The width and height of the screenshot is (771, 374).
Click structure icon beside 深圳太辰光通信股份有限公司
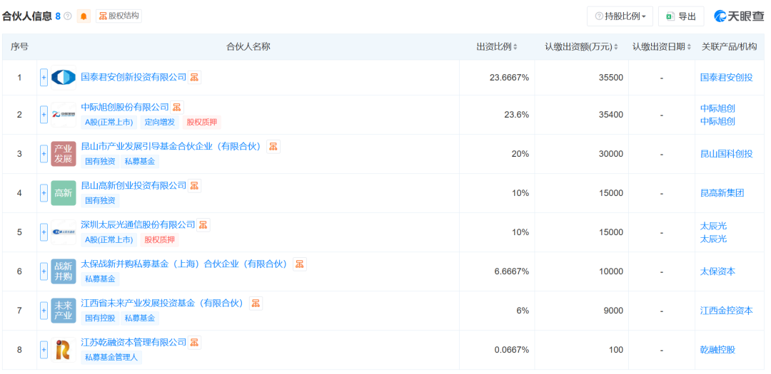pos(203,224)
